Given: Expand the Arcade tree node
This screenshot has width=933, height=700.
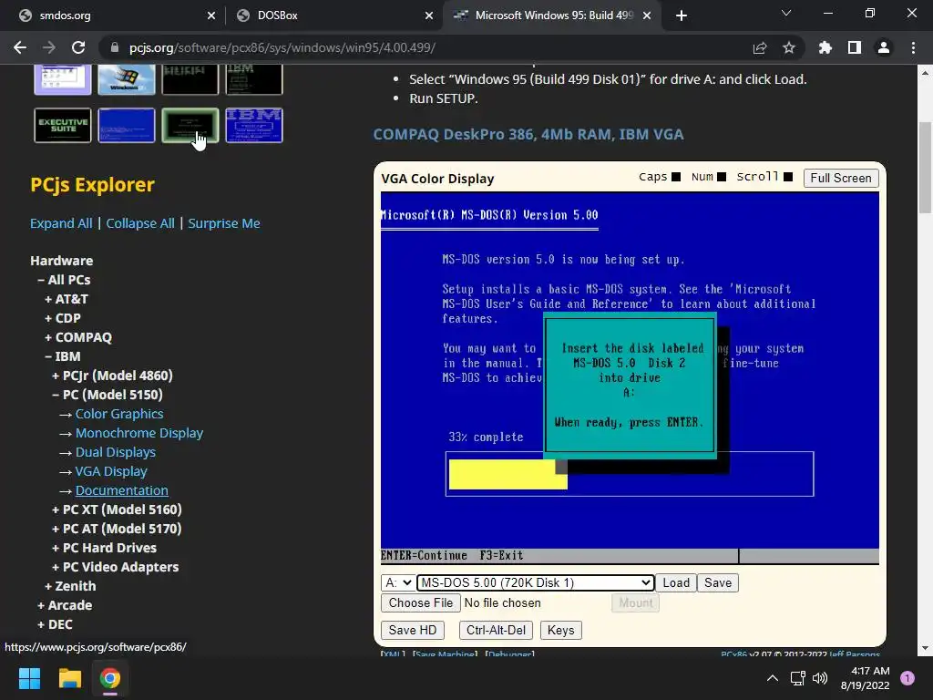Looking at the screenshot, I should point(65,605).
